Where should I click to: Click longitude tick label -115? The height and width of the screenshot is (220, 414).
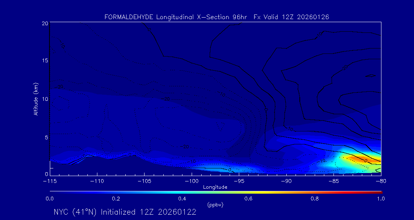[50, 181]
